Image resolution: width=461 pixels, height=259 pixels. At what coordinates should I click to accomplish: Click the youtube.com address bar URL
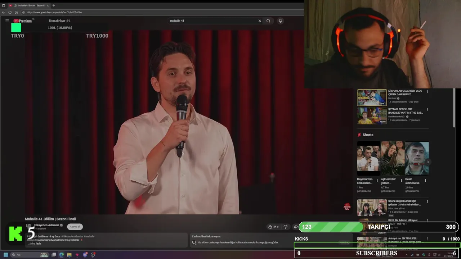coord(54,12)
